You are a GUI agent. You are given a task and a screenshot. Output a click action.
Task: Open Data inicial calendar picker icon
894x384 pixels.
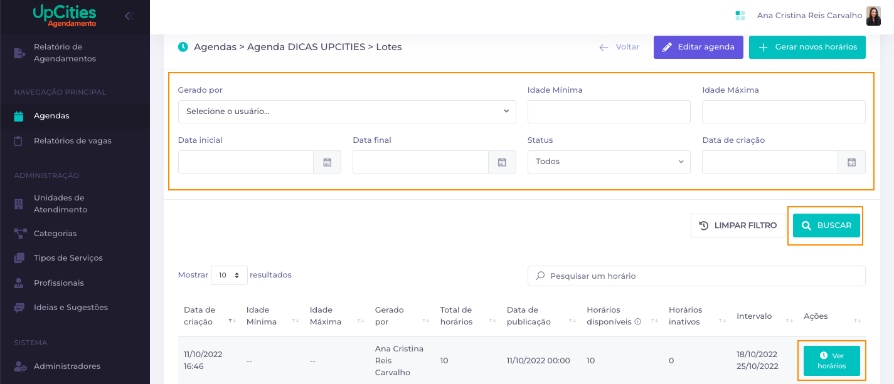(327, 162)
